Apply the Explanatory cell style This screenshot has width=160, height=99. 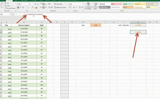tap(116, 7)
